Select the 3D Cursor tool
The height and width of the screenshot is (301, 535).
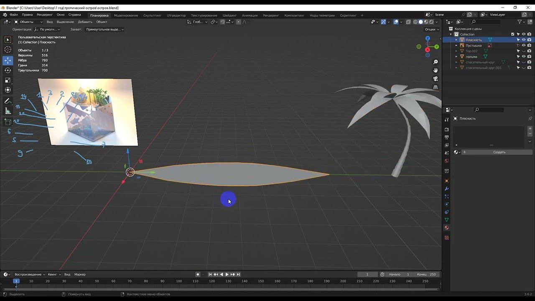[8, 50]
